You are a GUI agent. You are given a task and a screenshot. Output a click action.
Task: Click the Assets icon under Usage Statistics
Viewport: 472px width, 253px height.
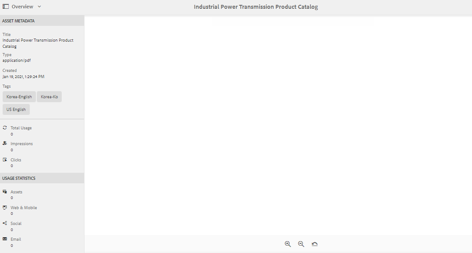coord(4,192)
